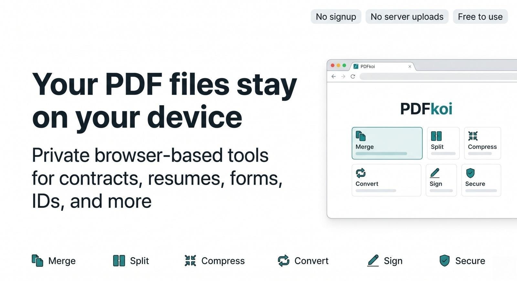Click the Sign label in the browser tool card
Image resolution: width=517 pixels, height=281 pixels.
[x=436, y=184]
